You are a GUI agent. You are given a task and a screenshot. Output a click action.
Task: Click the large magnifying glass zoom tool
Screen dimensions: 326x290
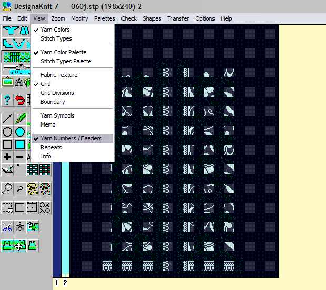point(7,188)
